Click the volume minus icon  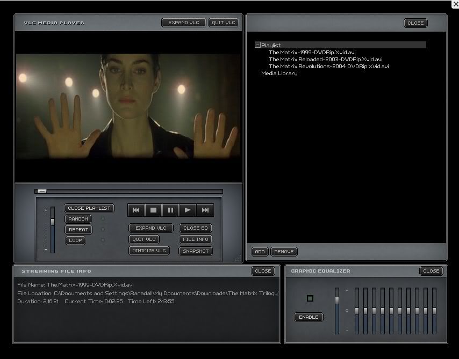coord(46,250)
